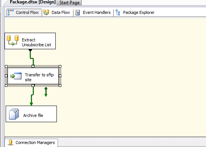Click the Event Handlers script icon
The width and height of the screenshot is (206, 147).
(78, 12)
